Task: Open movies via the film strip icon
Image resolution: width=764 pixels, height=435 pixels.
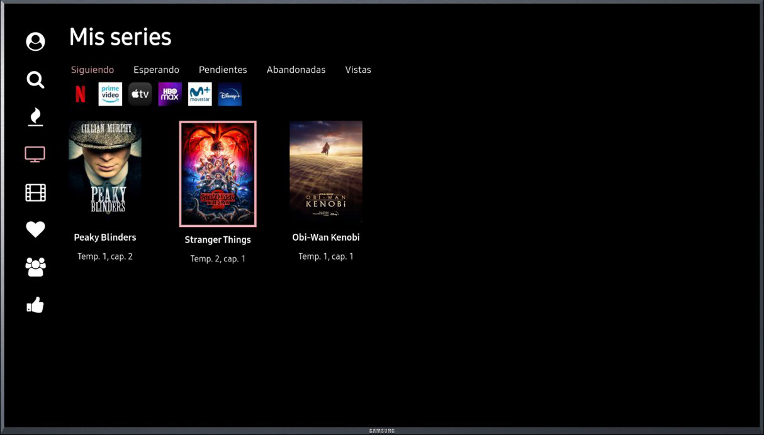Action: [x=35, y=192]
